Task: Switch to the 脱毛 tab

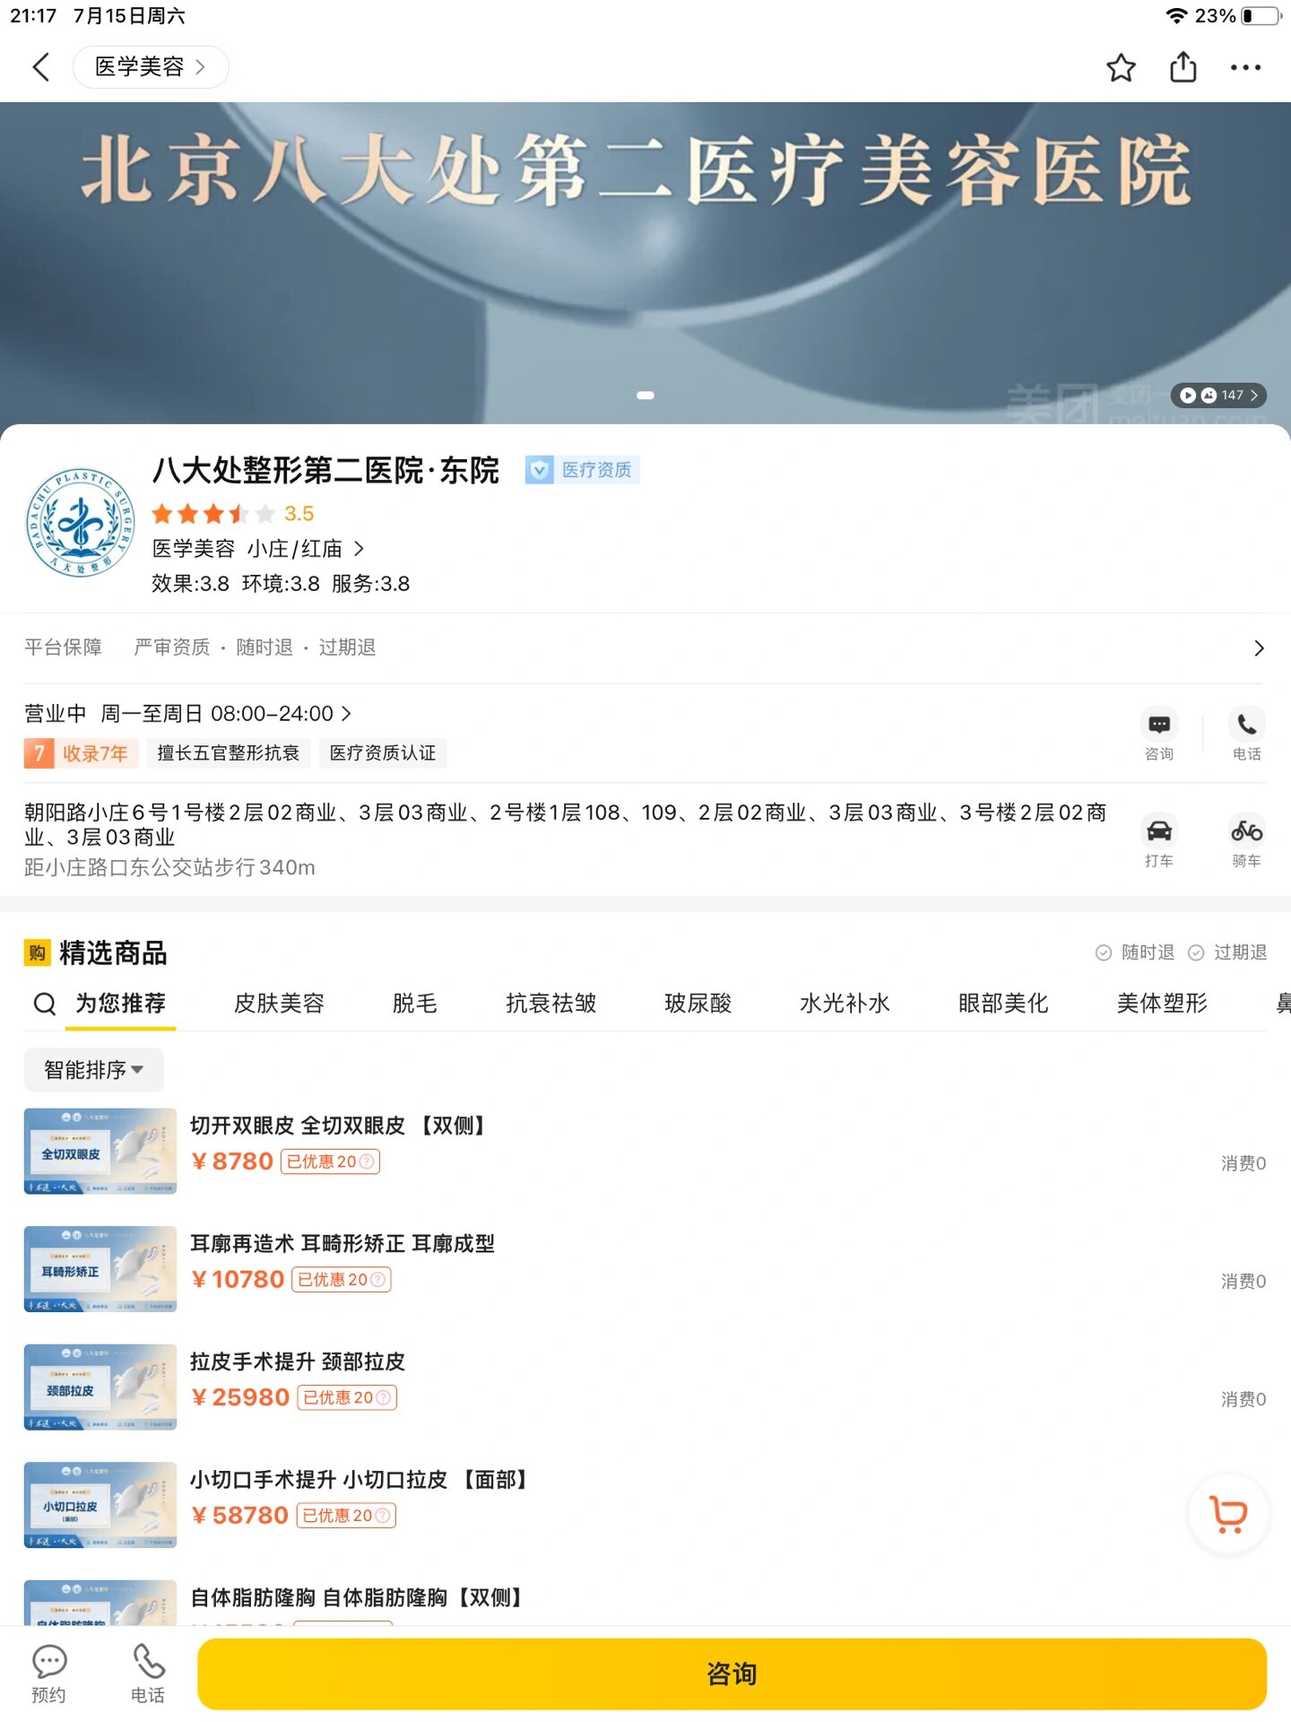Action: click(415, 1004)
